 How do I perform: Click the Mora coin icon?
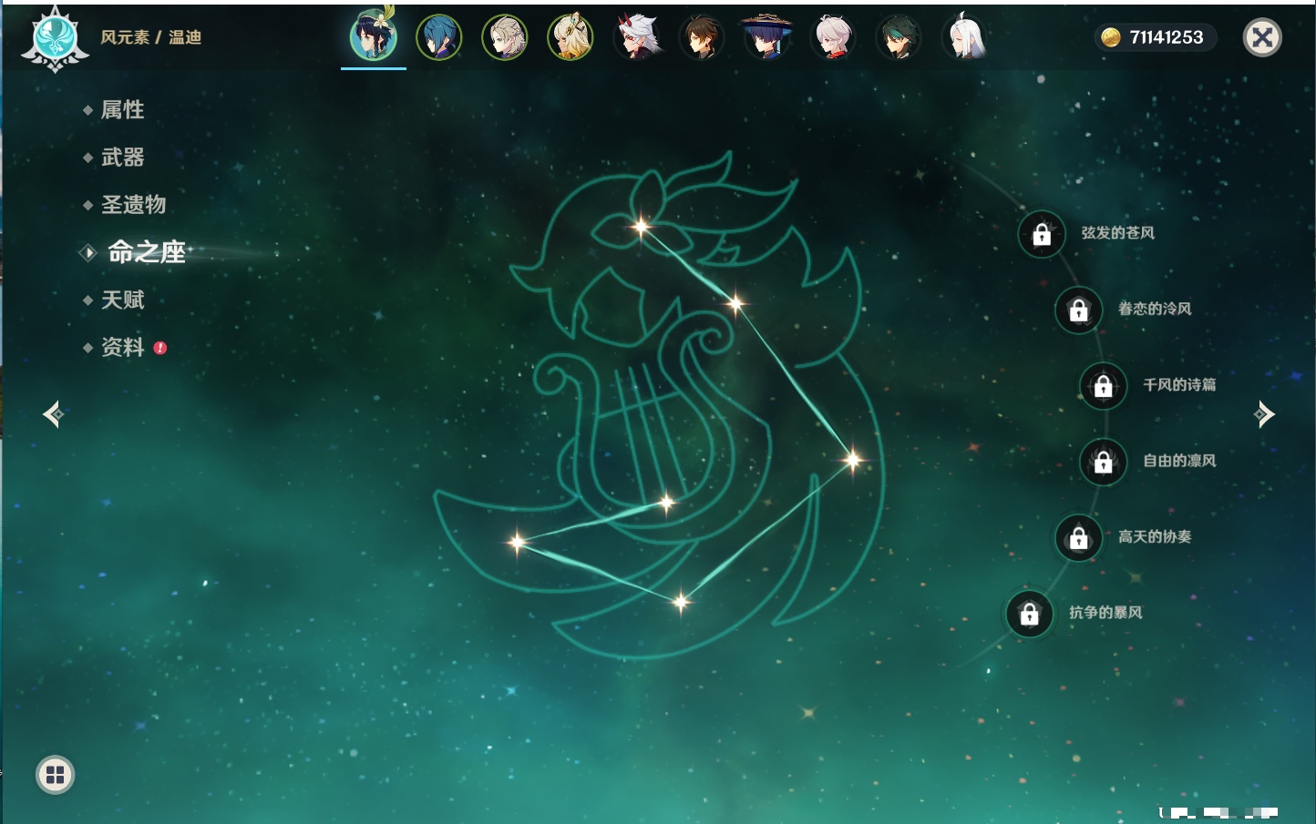(x=1110, y=37)
